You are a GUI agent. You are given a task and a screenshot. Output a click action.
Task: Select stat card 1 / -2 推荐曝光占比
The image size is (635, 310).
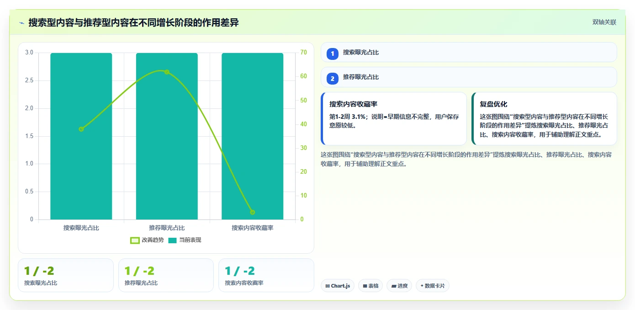[x=166, y=275]
